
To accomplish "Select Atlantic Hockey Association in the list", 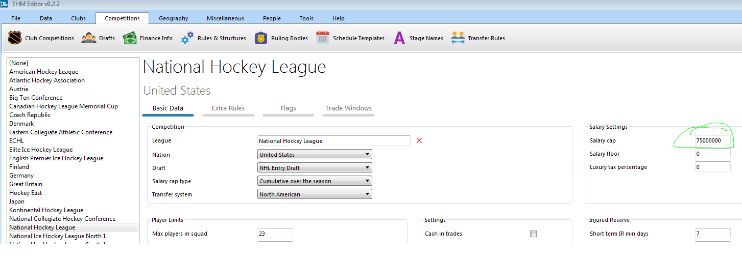I will coord(73,80).
